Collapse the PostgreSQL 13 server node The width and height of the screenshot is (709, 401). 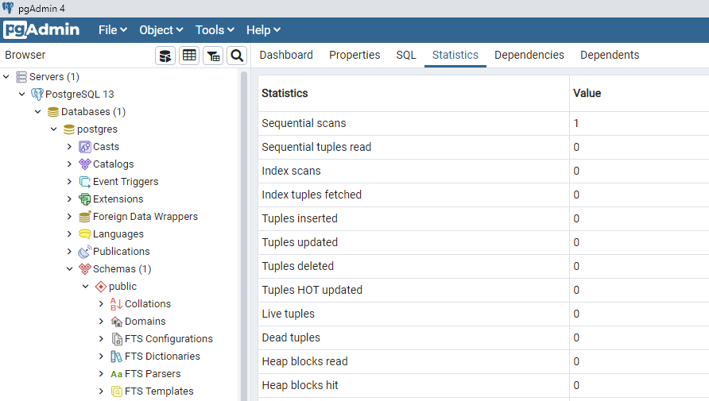point(21,94)
